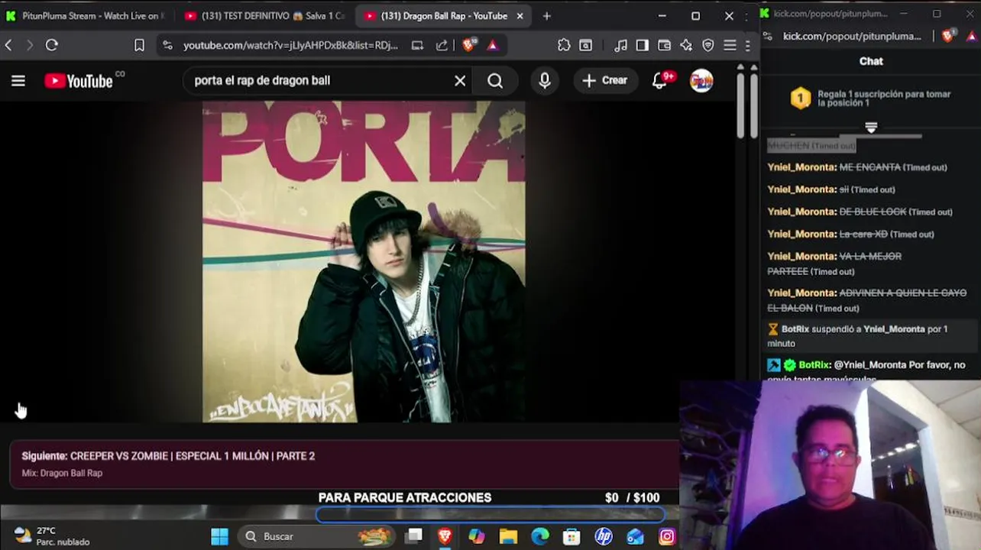The height and width of the screenshot is (550, 981).
Task: Switch to the PitunPluma Stream tab
Action: pos(86,16)
